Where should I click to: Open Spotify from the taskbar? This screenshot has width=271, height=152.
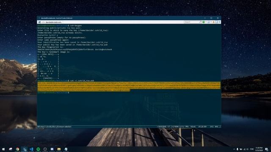point(38,149)
